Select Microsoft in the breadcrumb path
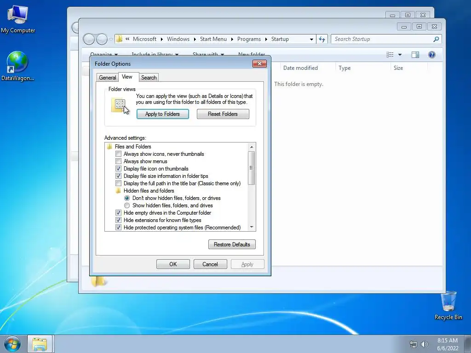 [144, 39]
